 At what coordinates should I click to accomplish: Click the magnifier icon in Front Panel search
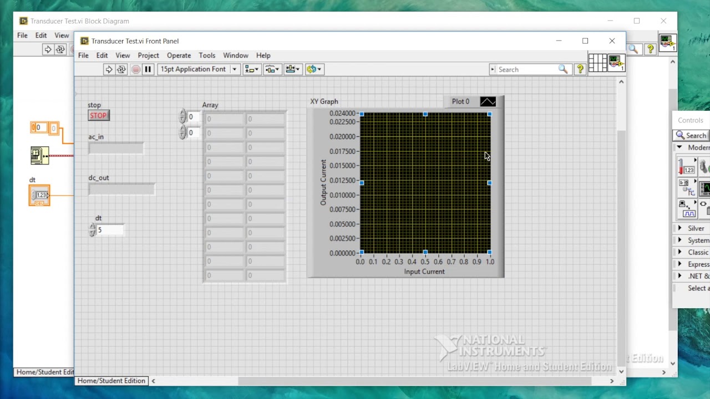click(x=563, y=69)
